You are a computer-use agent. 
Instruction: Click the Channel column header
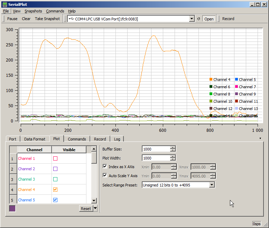click(x=34, y=150)
